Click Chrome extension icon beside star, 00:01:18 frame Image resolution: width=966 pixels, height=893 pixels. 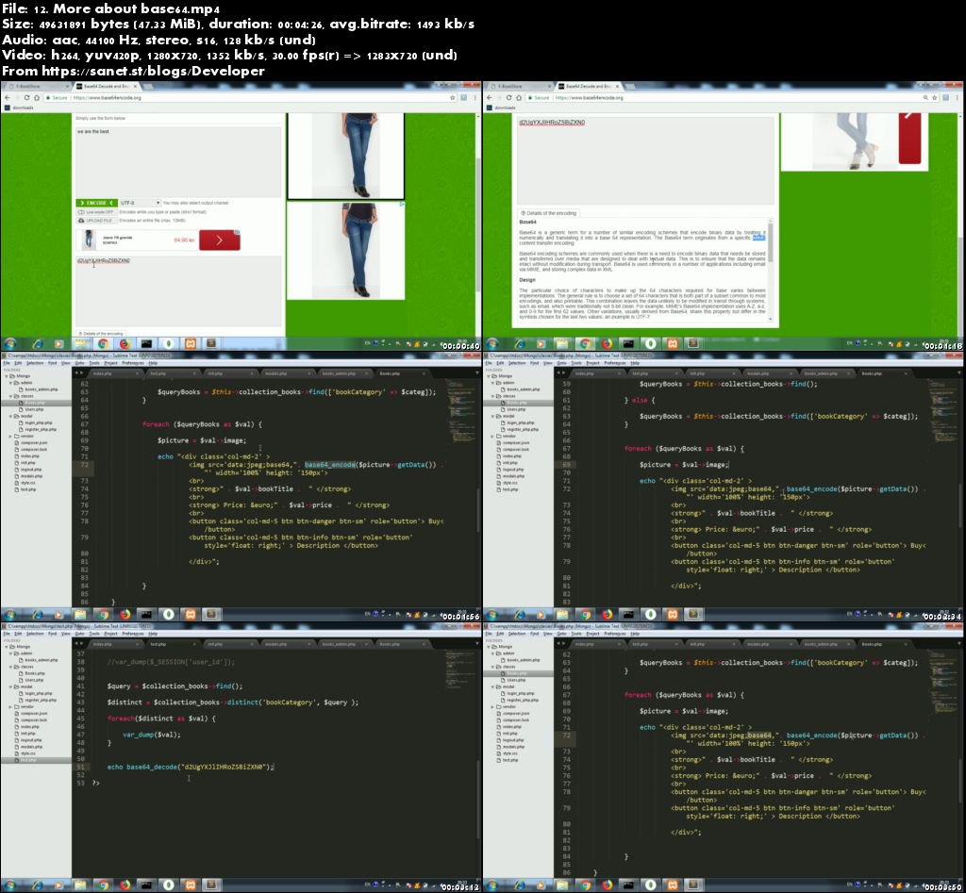[x=945, y=97]
